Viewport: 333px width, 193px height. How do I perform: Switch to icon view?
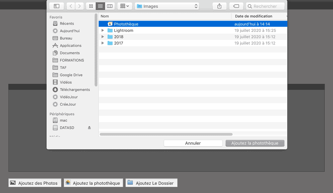(91, 6)
